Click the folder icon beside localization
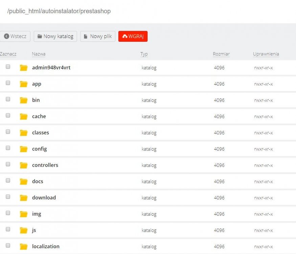296x254 pixels. coord(23,247)
